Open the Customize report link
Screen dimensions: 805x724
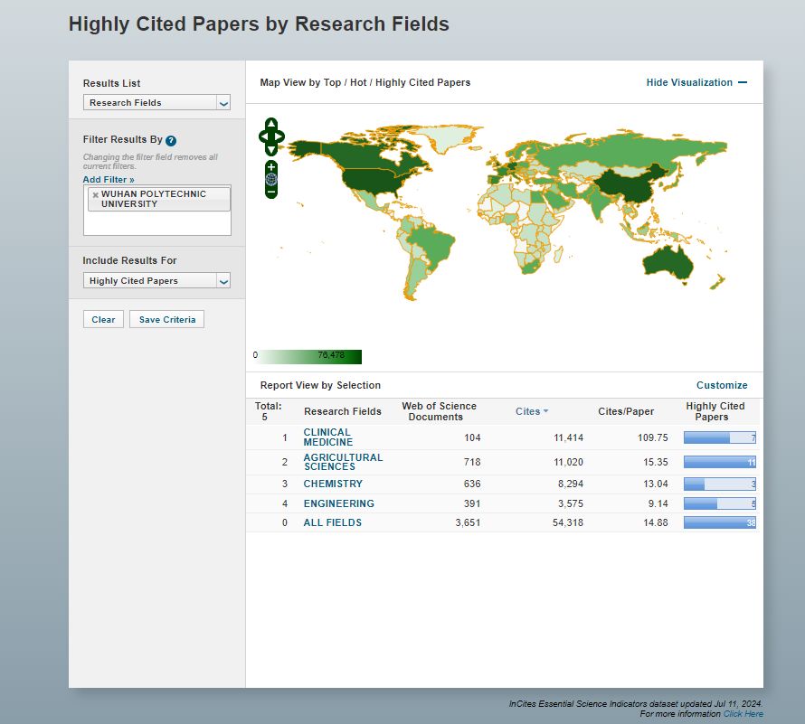click(722, 385)
